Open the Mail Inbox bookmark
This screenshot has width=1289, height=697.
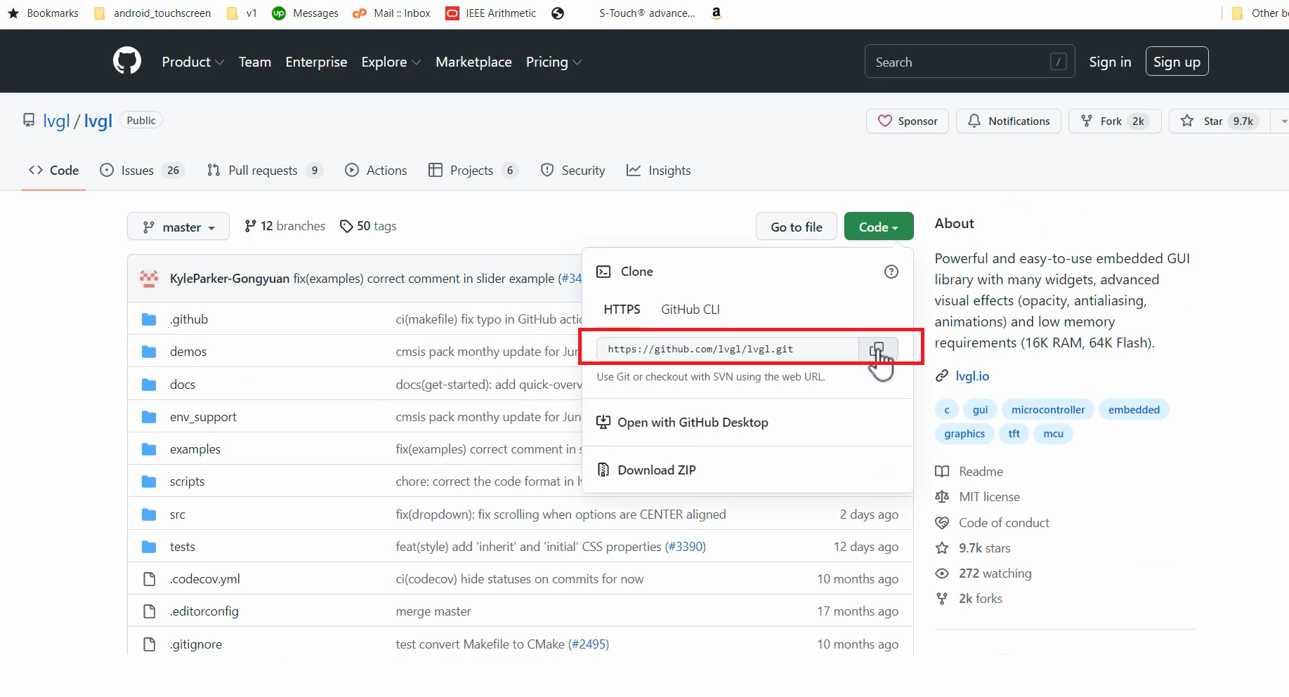click(x=392, y=13)
